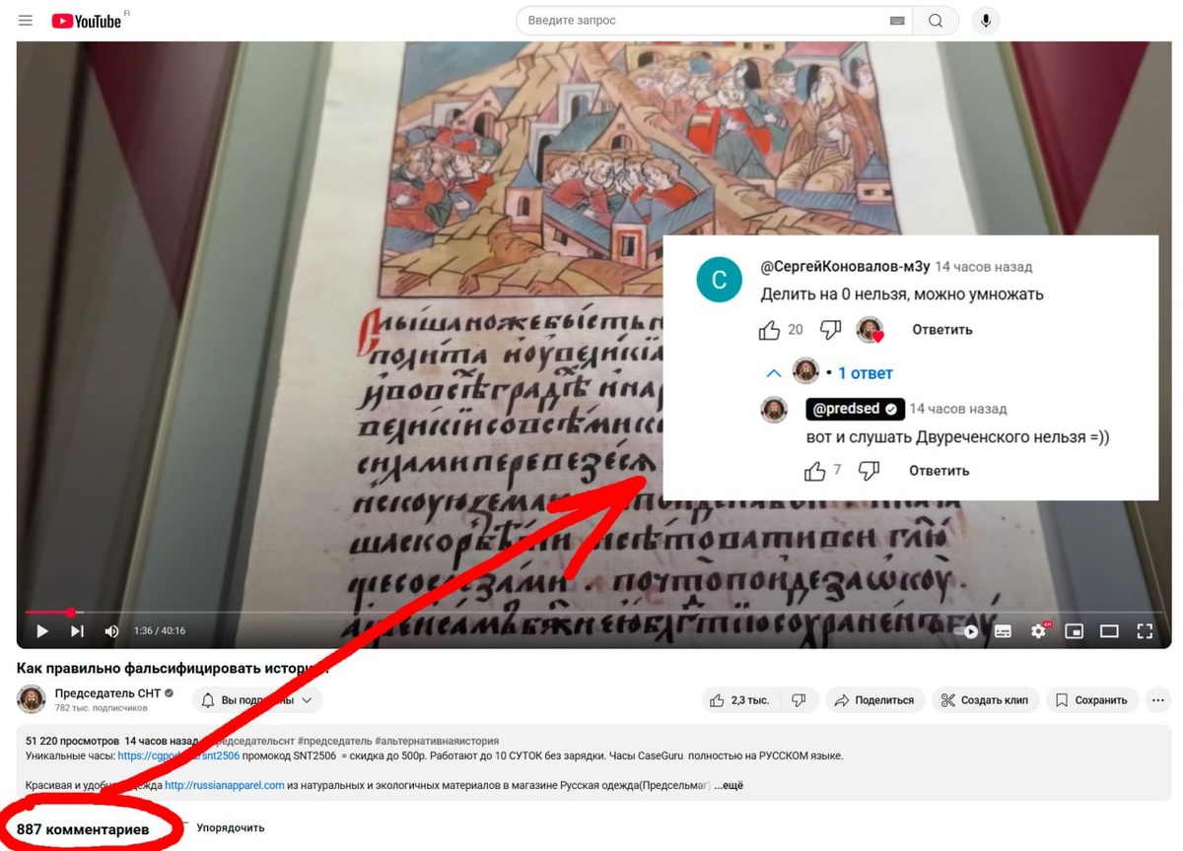The height and width of the screenshot is (851, 1183).
Task: Start voice search with microphone
Action: [985, 21]
